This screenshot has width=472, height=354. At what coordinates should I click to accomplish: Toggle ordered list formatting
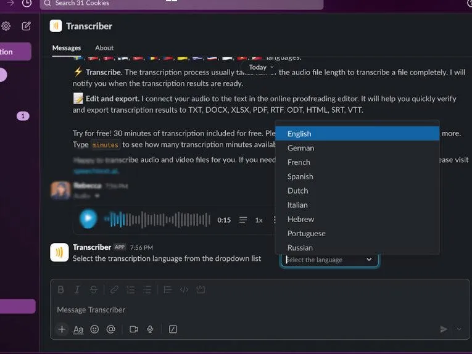point(131,290)
